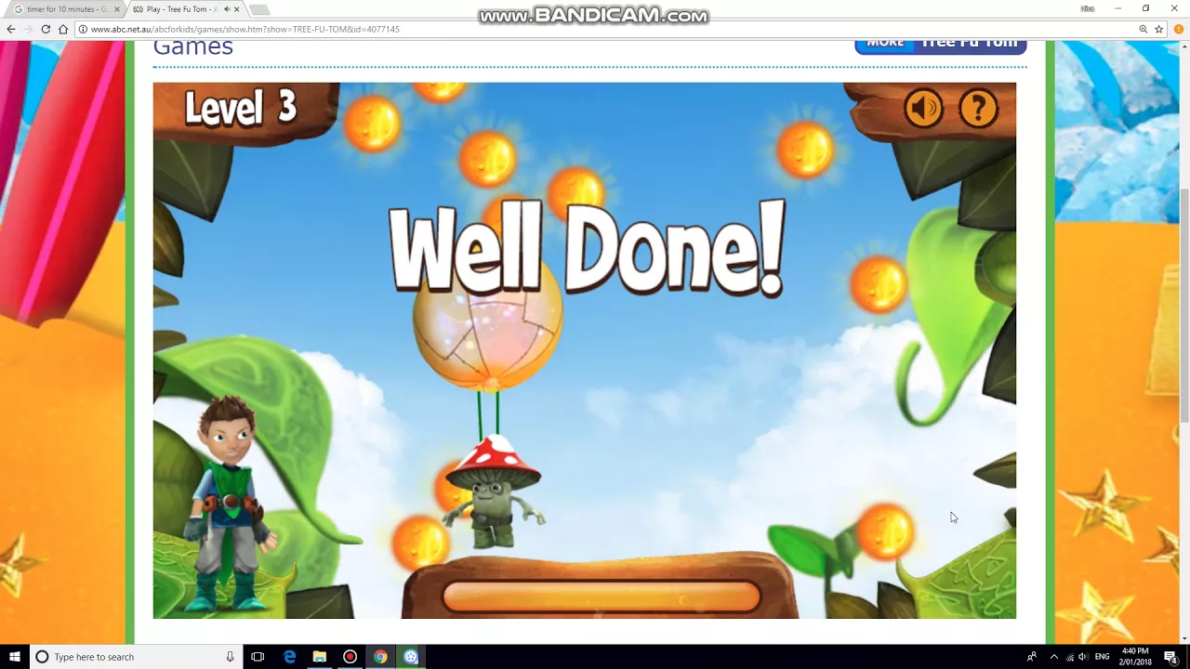Open the blue app icon after Chrome

(x=411, y=657)
